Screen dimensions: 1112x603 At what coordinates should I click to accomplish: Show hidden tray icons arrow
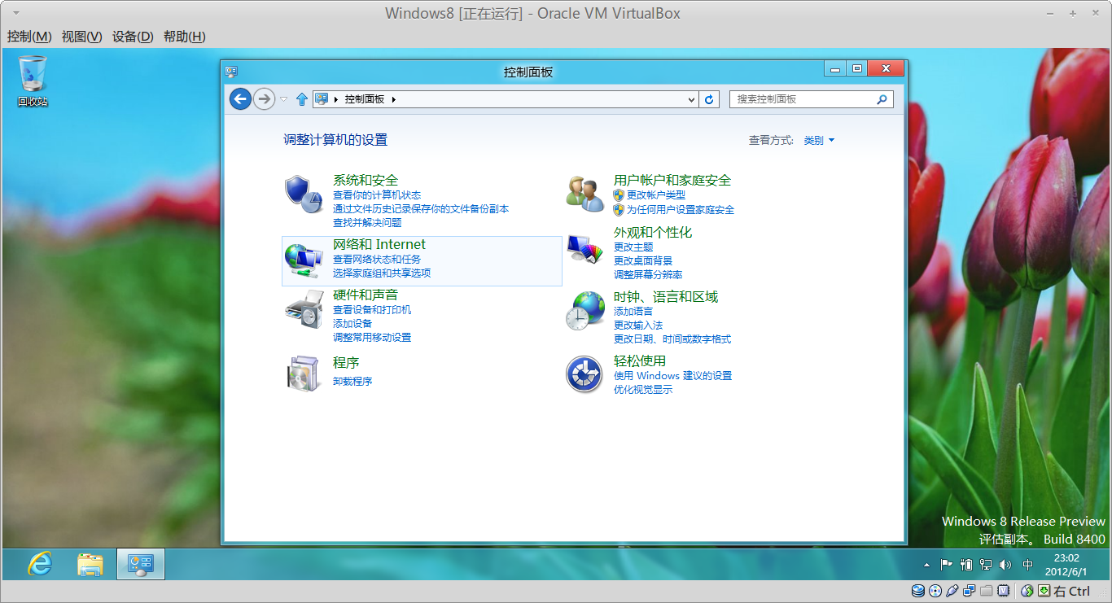(x=926, y=564)
